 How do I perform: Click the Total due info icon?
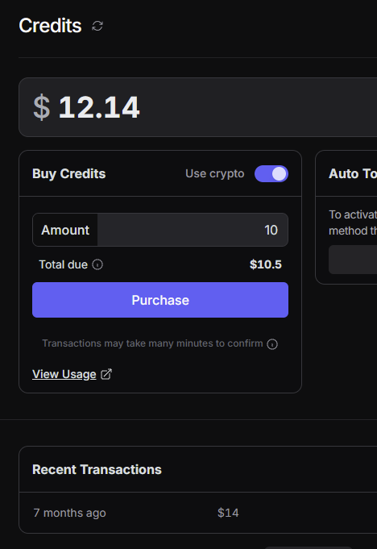97,264
